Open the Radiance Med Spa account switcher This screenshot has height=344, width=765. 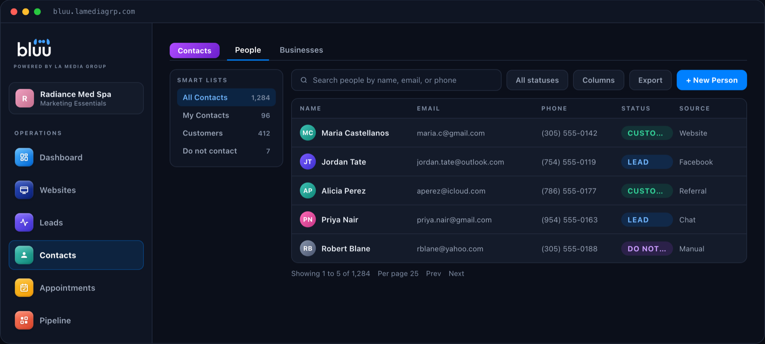click(76, 98)
